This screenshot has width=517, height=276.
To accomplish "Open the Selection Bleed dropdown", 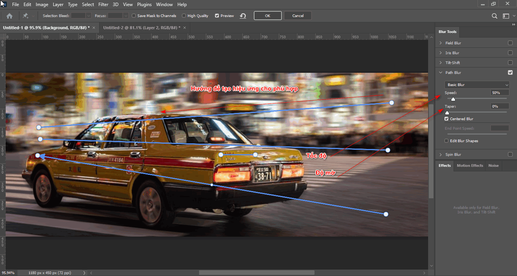I will click(x=89, y=16).
